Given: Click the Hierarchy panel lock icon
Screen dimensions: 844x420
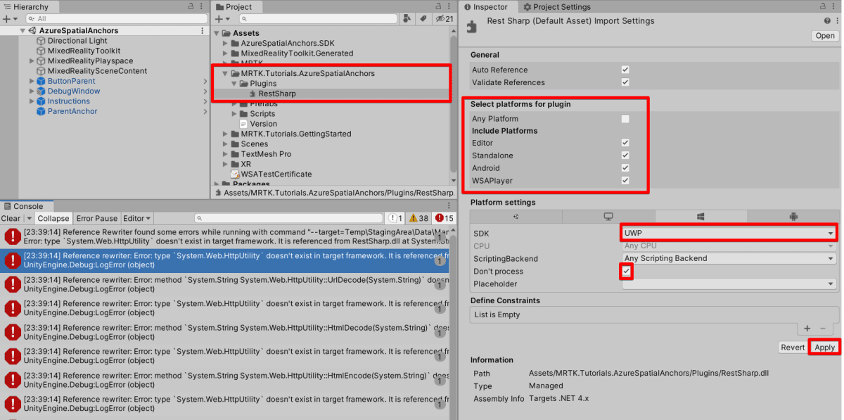Looking at the screenshot, I should pos(191,6).
